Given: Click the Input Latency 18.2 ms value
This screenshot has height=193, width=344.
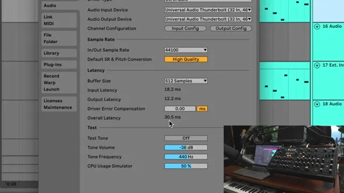Looking at the screenshot, I should (173, 90).
